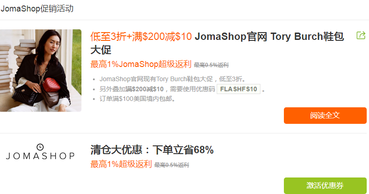Click the 最高1%JomaShop超级返利 link
This screenshot has height=194, width=369.
pos(141,64)
